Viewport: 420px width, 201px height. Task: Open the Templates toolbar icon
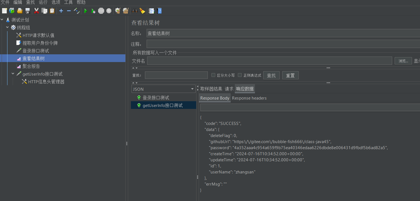pos(12,11)
